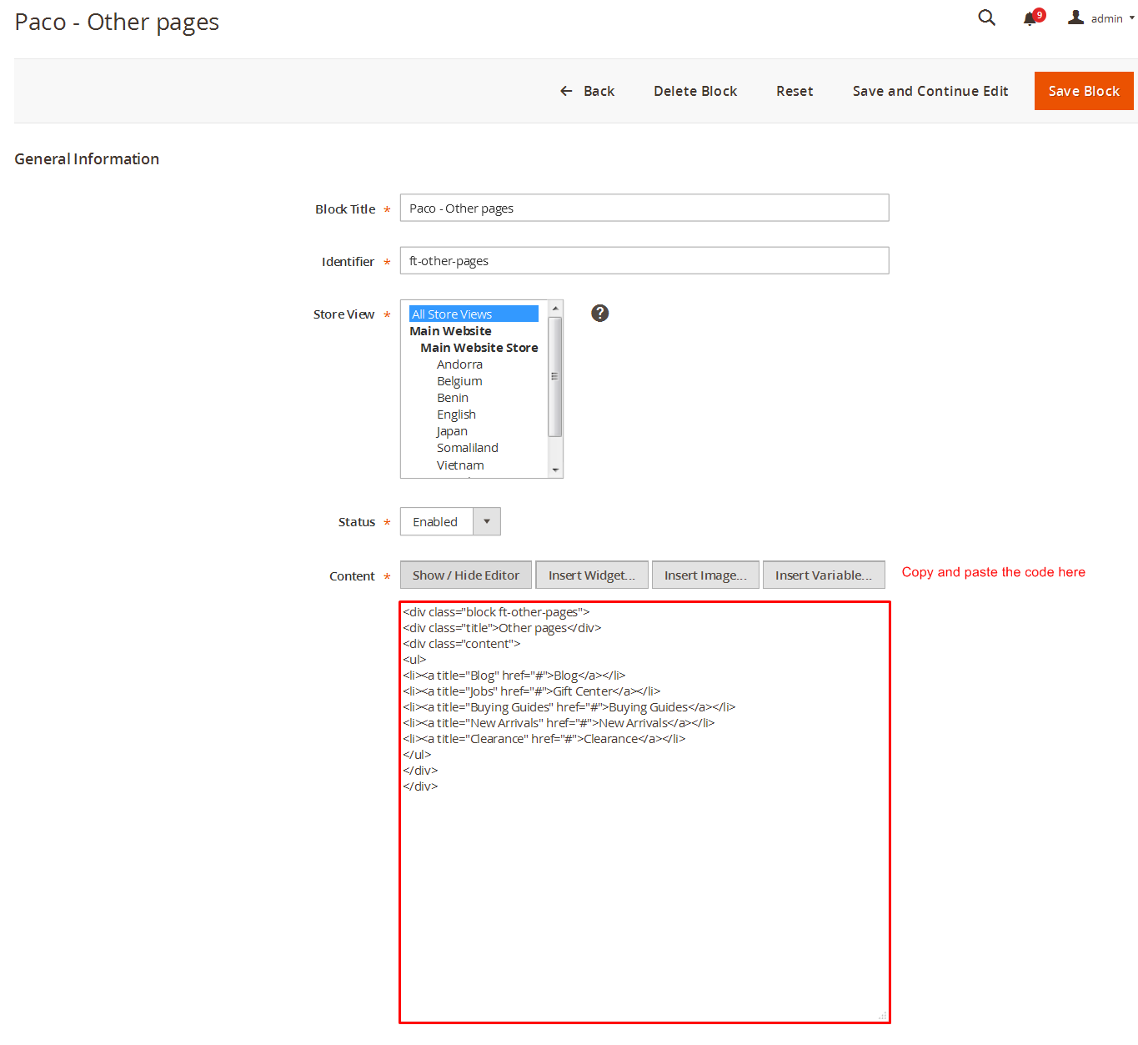Click the Content field label
The width and height of the screenshot is (1138, 1045).
point(353,575)
